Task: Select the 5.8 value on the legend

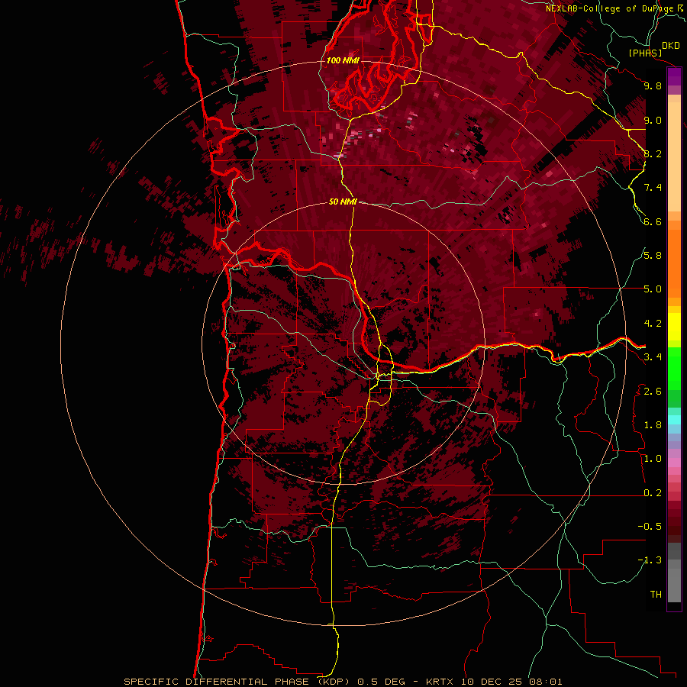Action: click(653, 256)
